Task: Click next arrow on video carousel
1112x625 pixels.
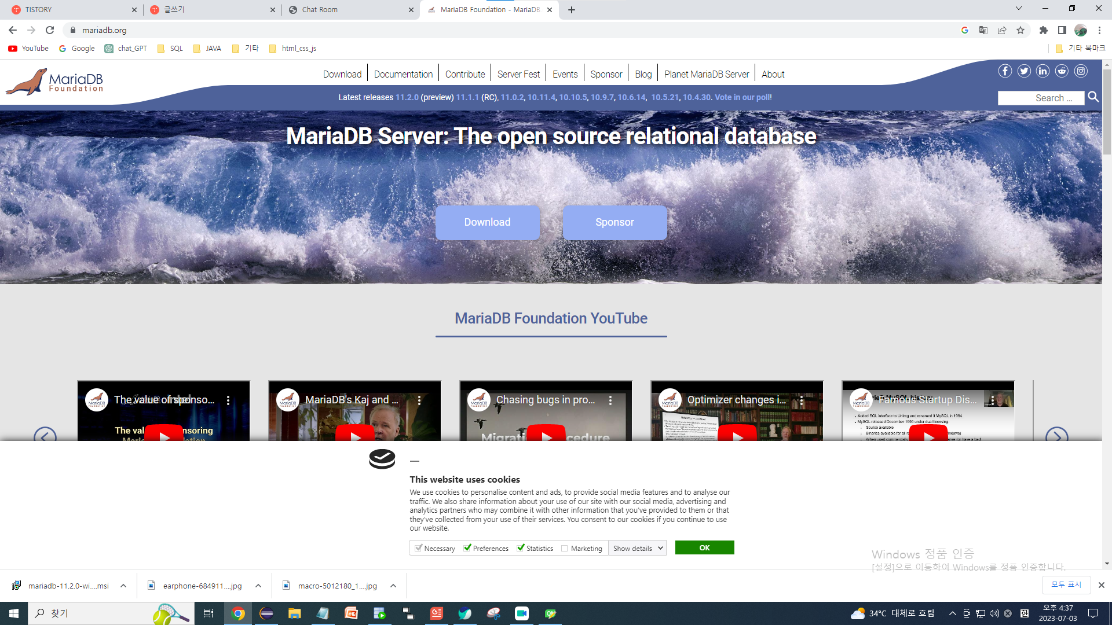Action: [x=1056, y=436]
